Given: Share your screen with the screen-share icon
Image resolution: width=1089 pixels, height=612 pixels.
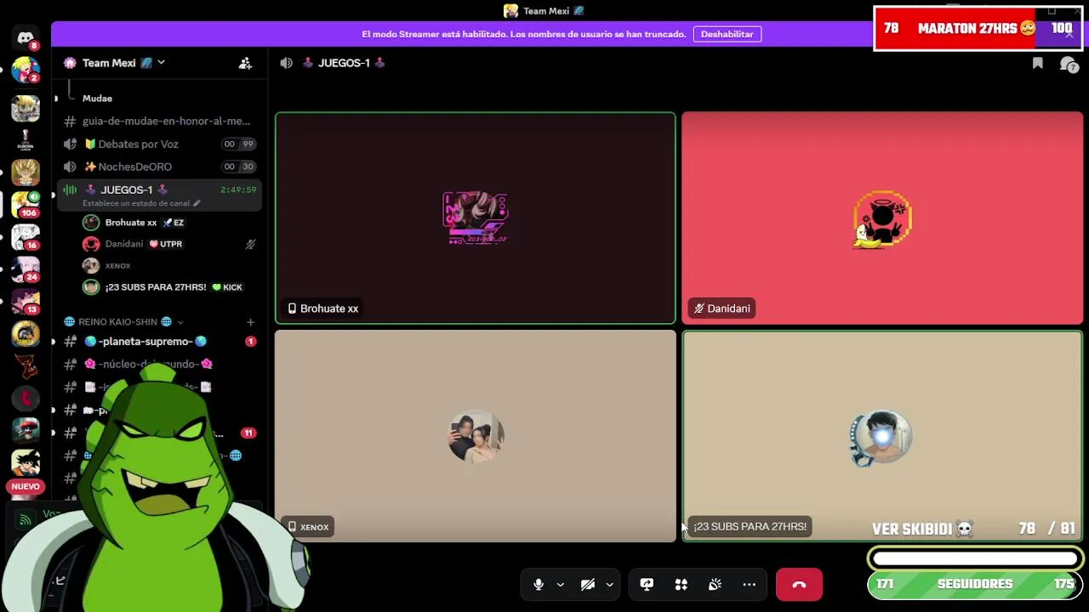Looking at the screenshot, I should point(647,585).
